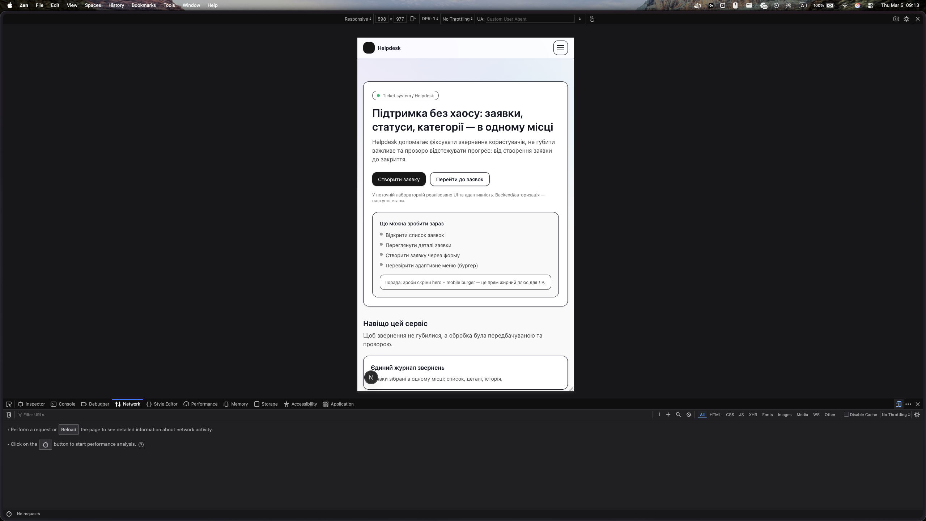Open No Throttling dropdown in responsive toolbar
This screenshot has width=926, height=521.
[458, 19]
